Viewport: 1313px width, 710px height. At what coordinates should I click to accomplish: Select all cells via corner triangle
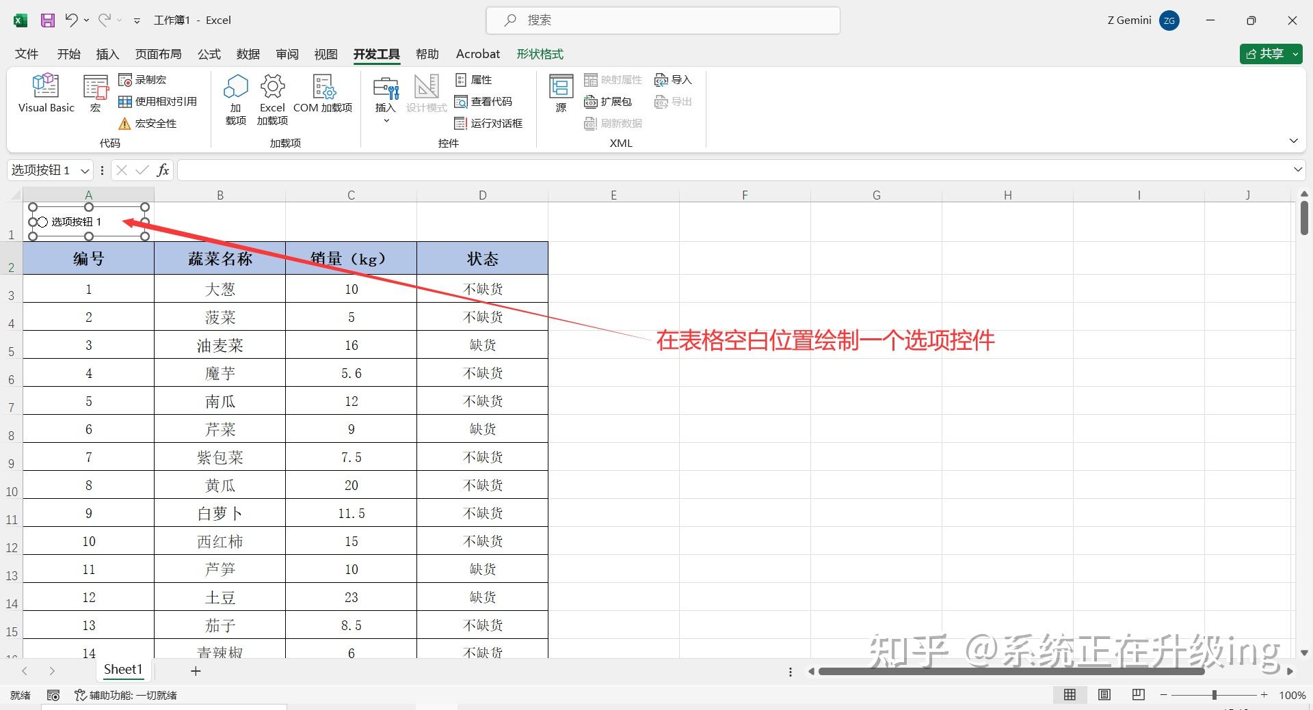coord(14,195)
